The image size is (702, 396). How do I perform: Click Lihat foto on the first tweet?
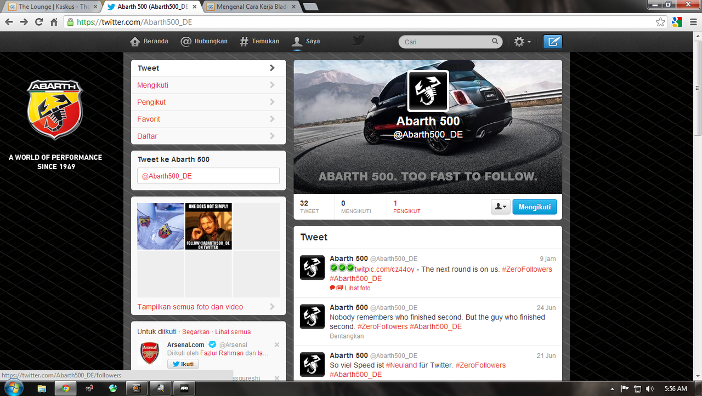coord(357,288)
